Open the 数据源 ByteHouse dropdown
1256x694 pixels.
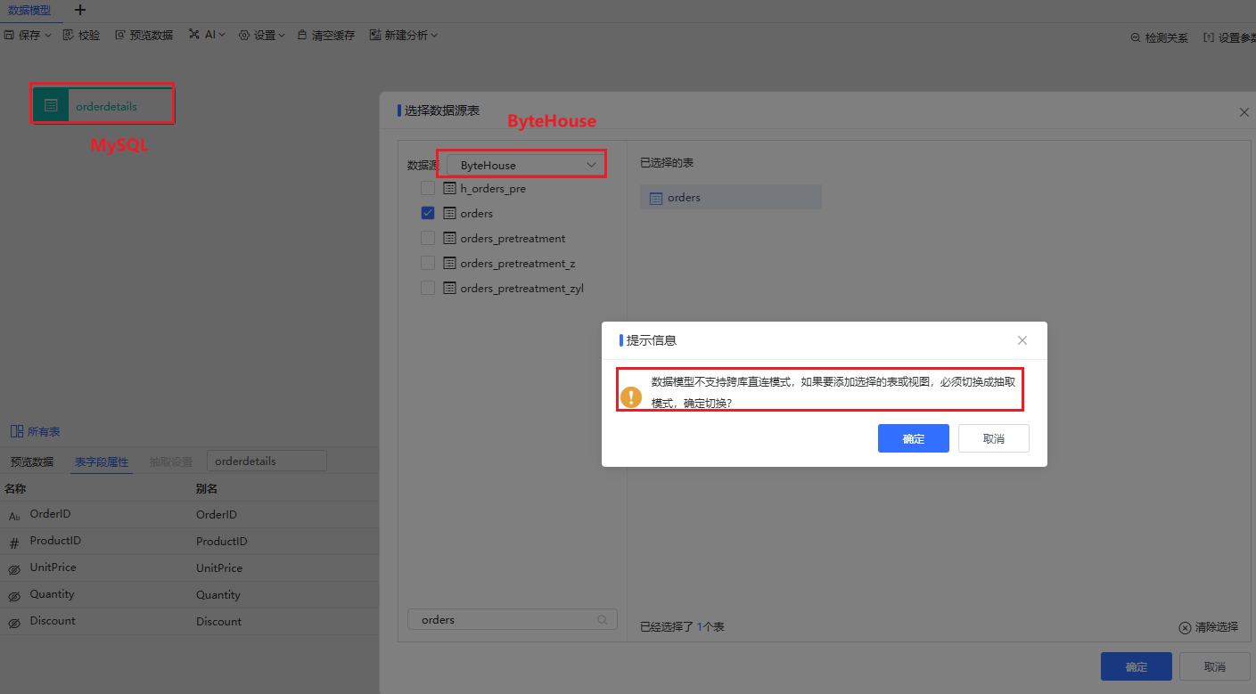tap(526, 165)
